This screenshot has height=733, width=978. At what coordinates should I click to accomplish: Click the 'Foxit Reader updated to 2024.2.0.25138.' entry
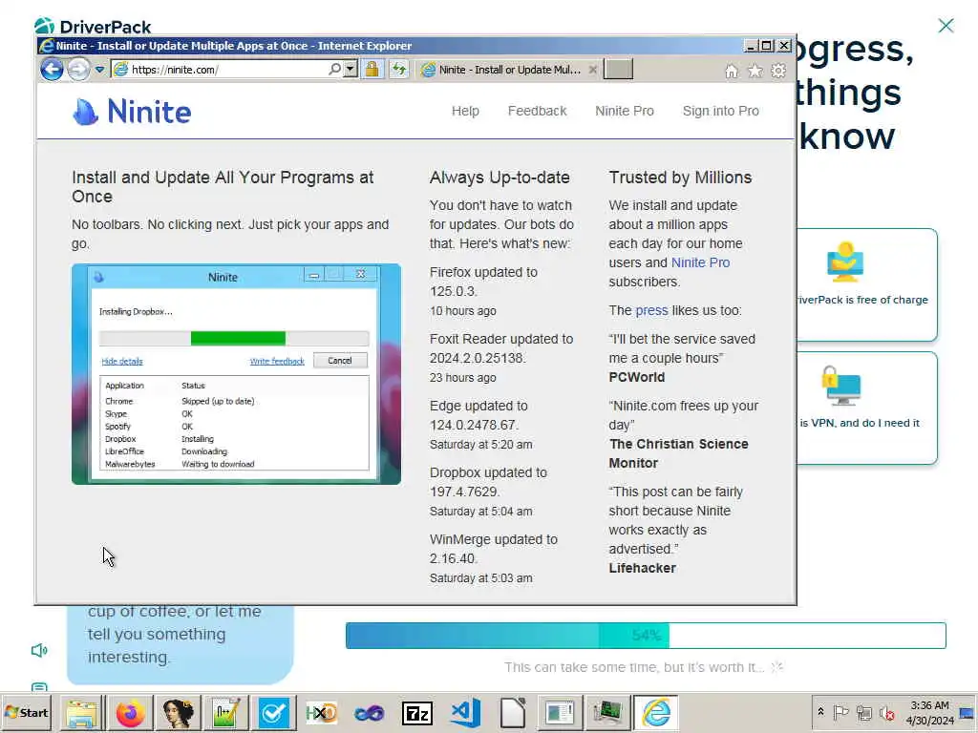(x=500, y=348)
